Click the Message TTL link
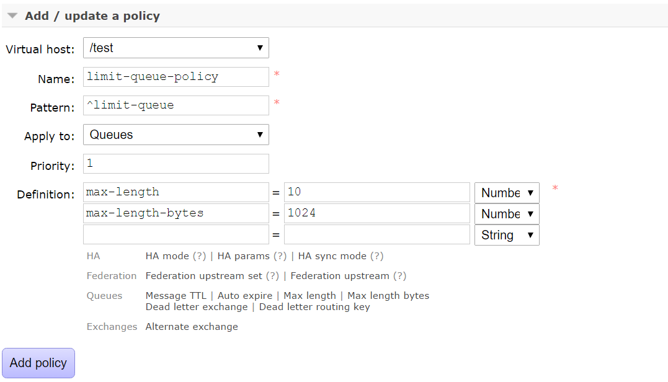This screenshot has width=668, height=382. click(x=176, y=296)
